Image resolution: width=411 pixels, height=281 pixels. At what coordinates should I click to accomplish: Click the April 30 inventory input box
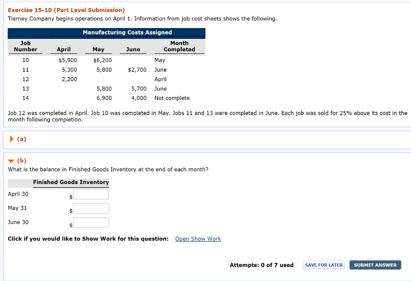pos(91,194)
